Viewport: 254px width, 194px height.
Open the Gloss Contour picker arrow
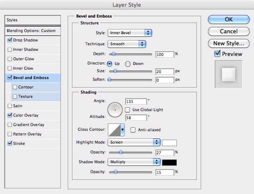pos(122,130)
